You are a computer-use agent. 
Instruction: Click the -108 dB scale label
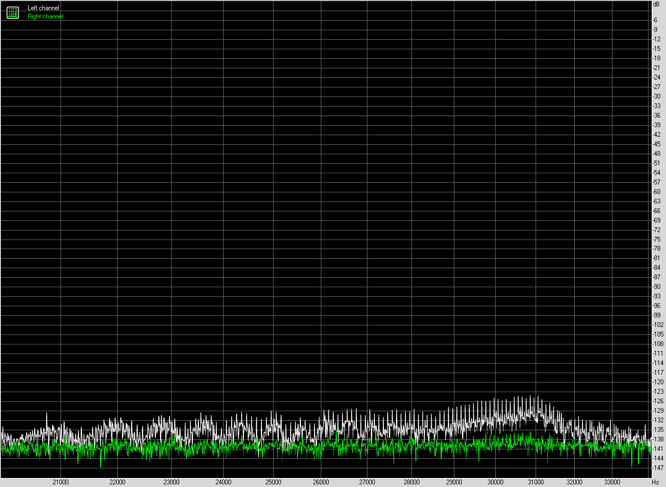pyautogui.click(x=658, y=344)
